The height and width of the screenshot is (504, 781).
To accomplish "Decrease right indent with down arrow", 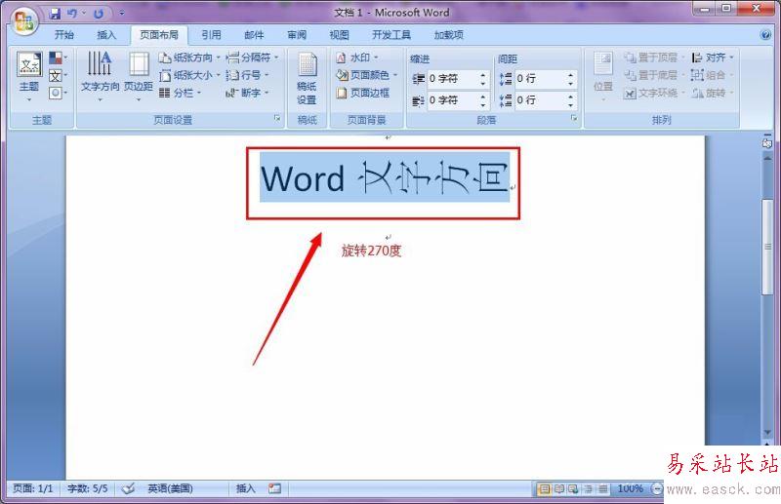I will (482, 104).
